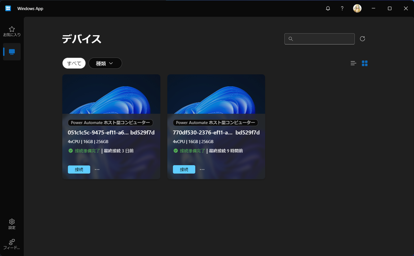Click Power Automate badge on 770df530 card
The image size is (414, 256).
coord(215,122)
